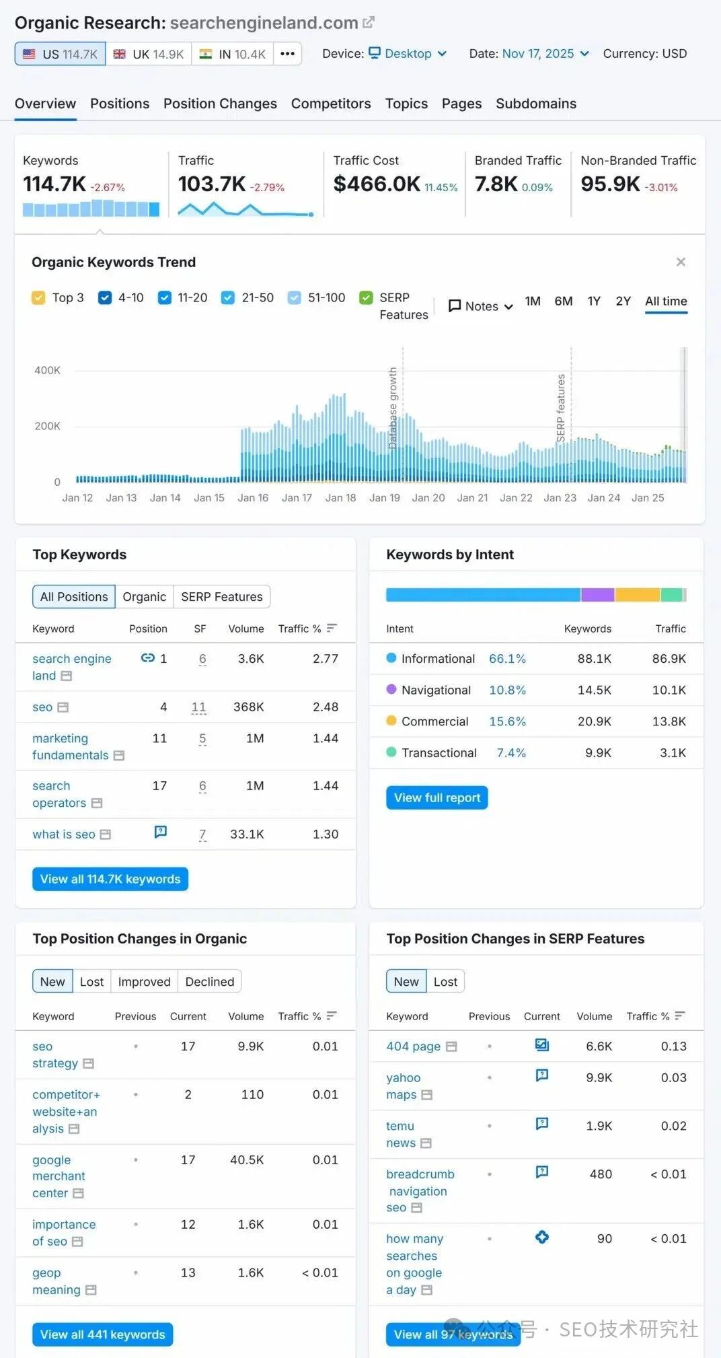The width and height of the screenshot is (721, 1358).
Task: Open the Device Desktop dropdown
Action: 408,54
